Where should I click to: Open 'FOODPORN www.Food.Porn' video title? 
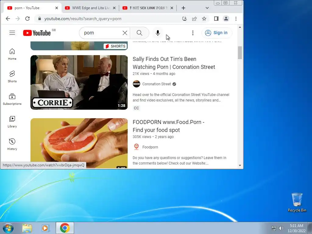coord(168,126)
